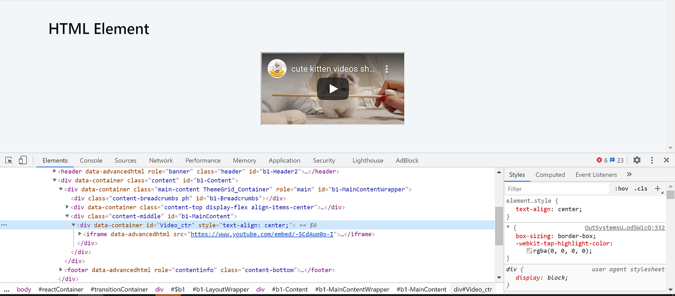This screenshot has width=675, height=296.
Task: Open the Computed styles tab
Action: tap(550, 175)
